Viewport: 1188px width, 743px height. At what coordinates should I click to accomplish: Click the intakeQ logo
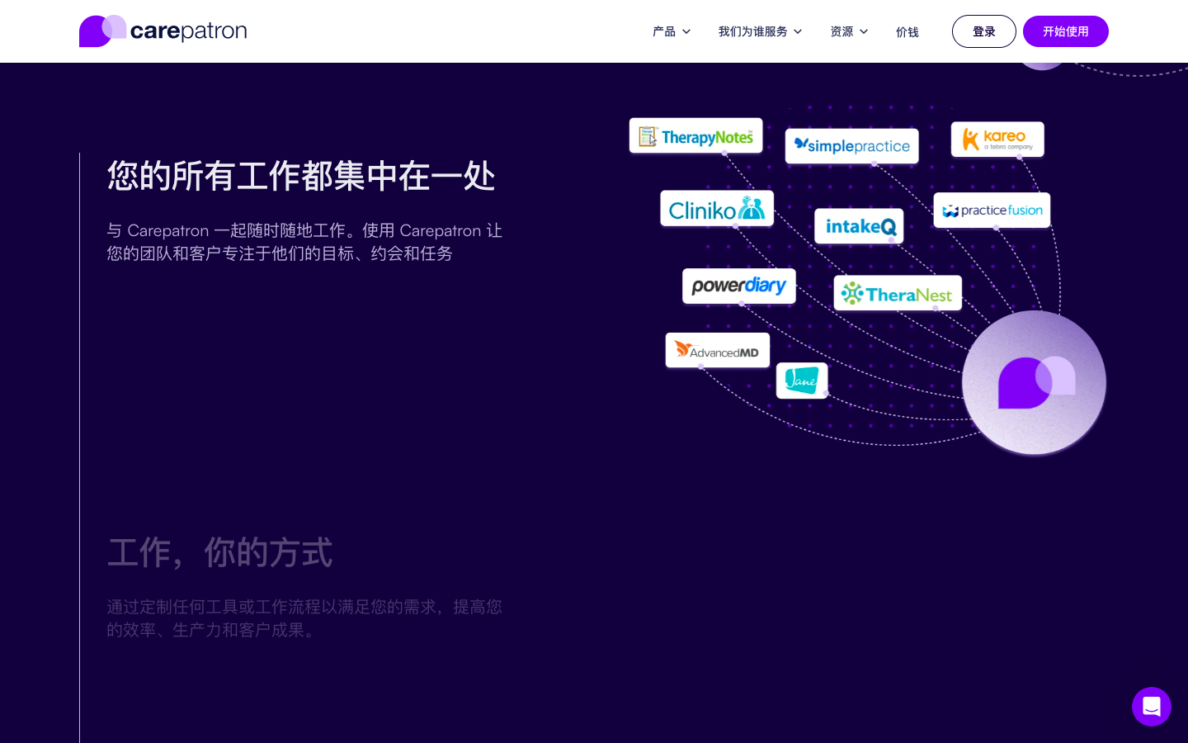(x=859, y=225)
